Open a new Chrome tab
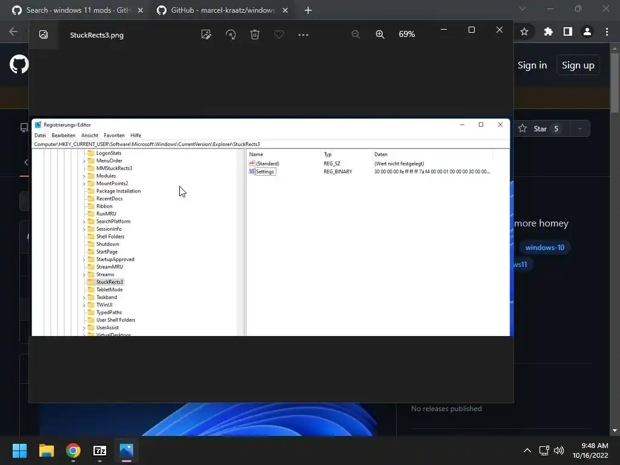The width and height of the screenshot is (620, 465). coord(308,10)
